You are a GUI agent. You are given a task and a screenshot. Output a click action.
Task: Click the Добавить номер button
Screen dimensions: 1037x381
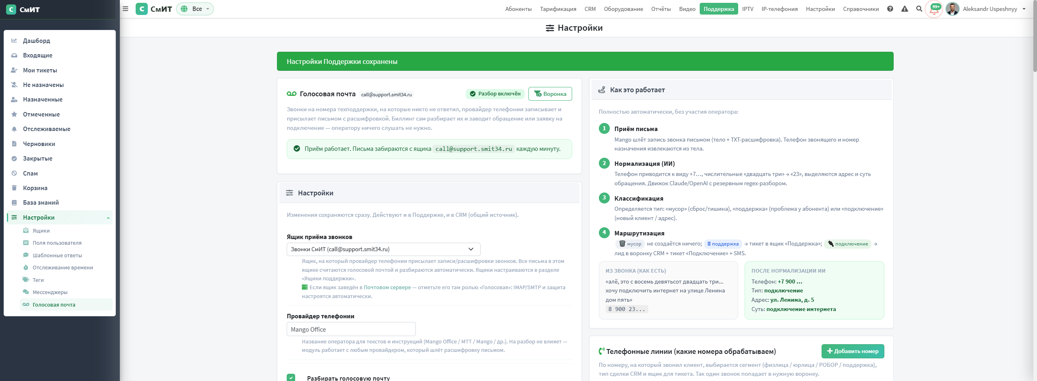click(852, 351)
